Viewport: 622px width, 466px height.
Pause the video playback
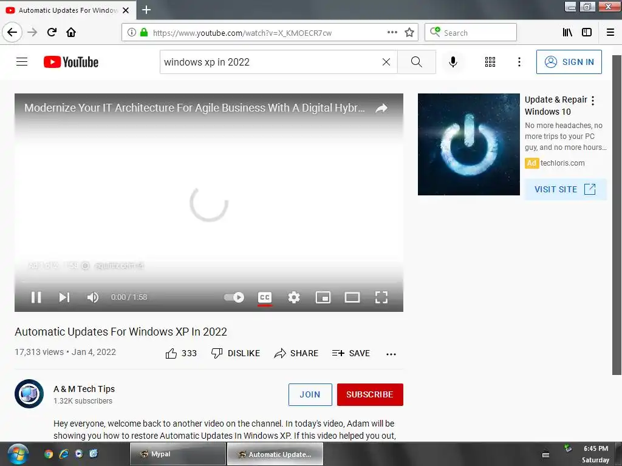[x=36, y=297]
